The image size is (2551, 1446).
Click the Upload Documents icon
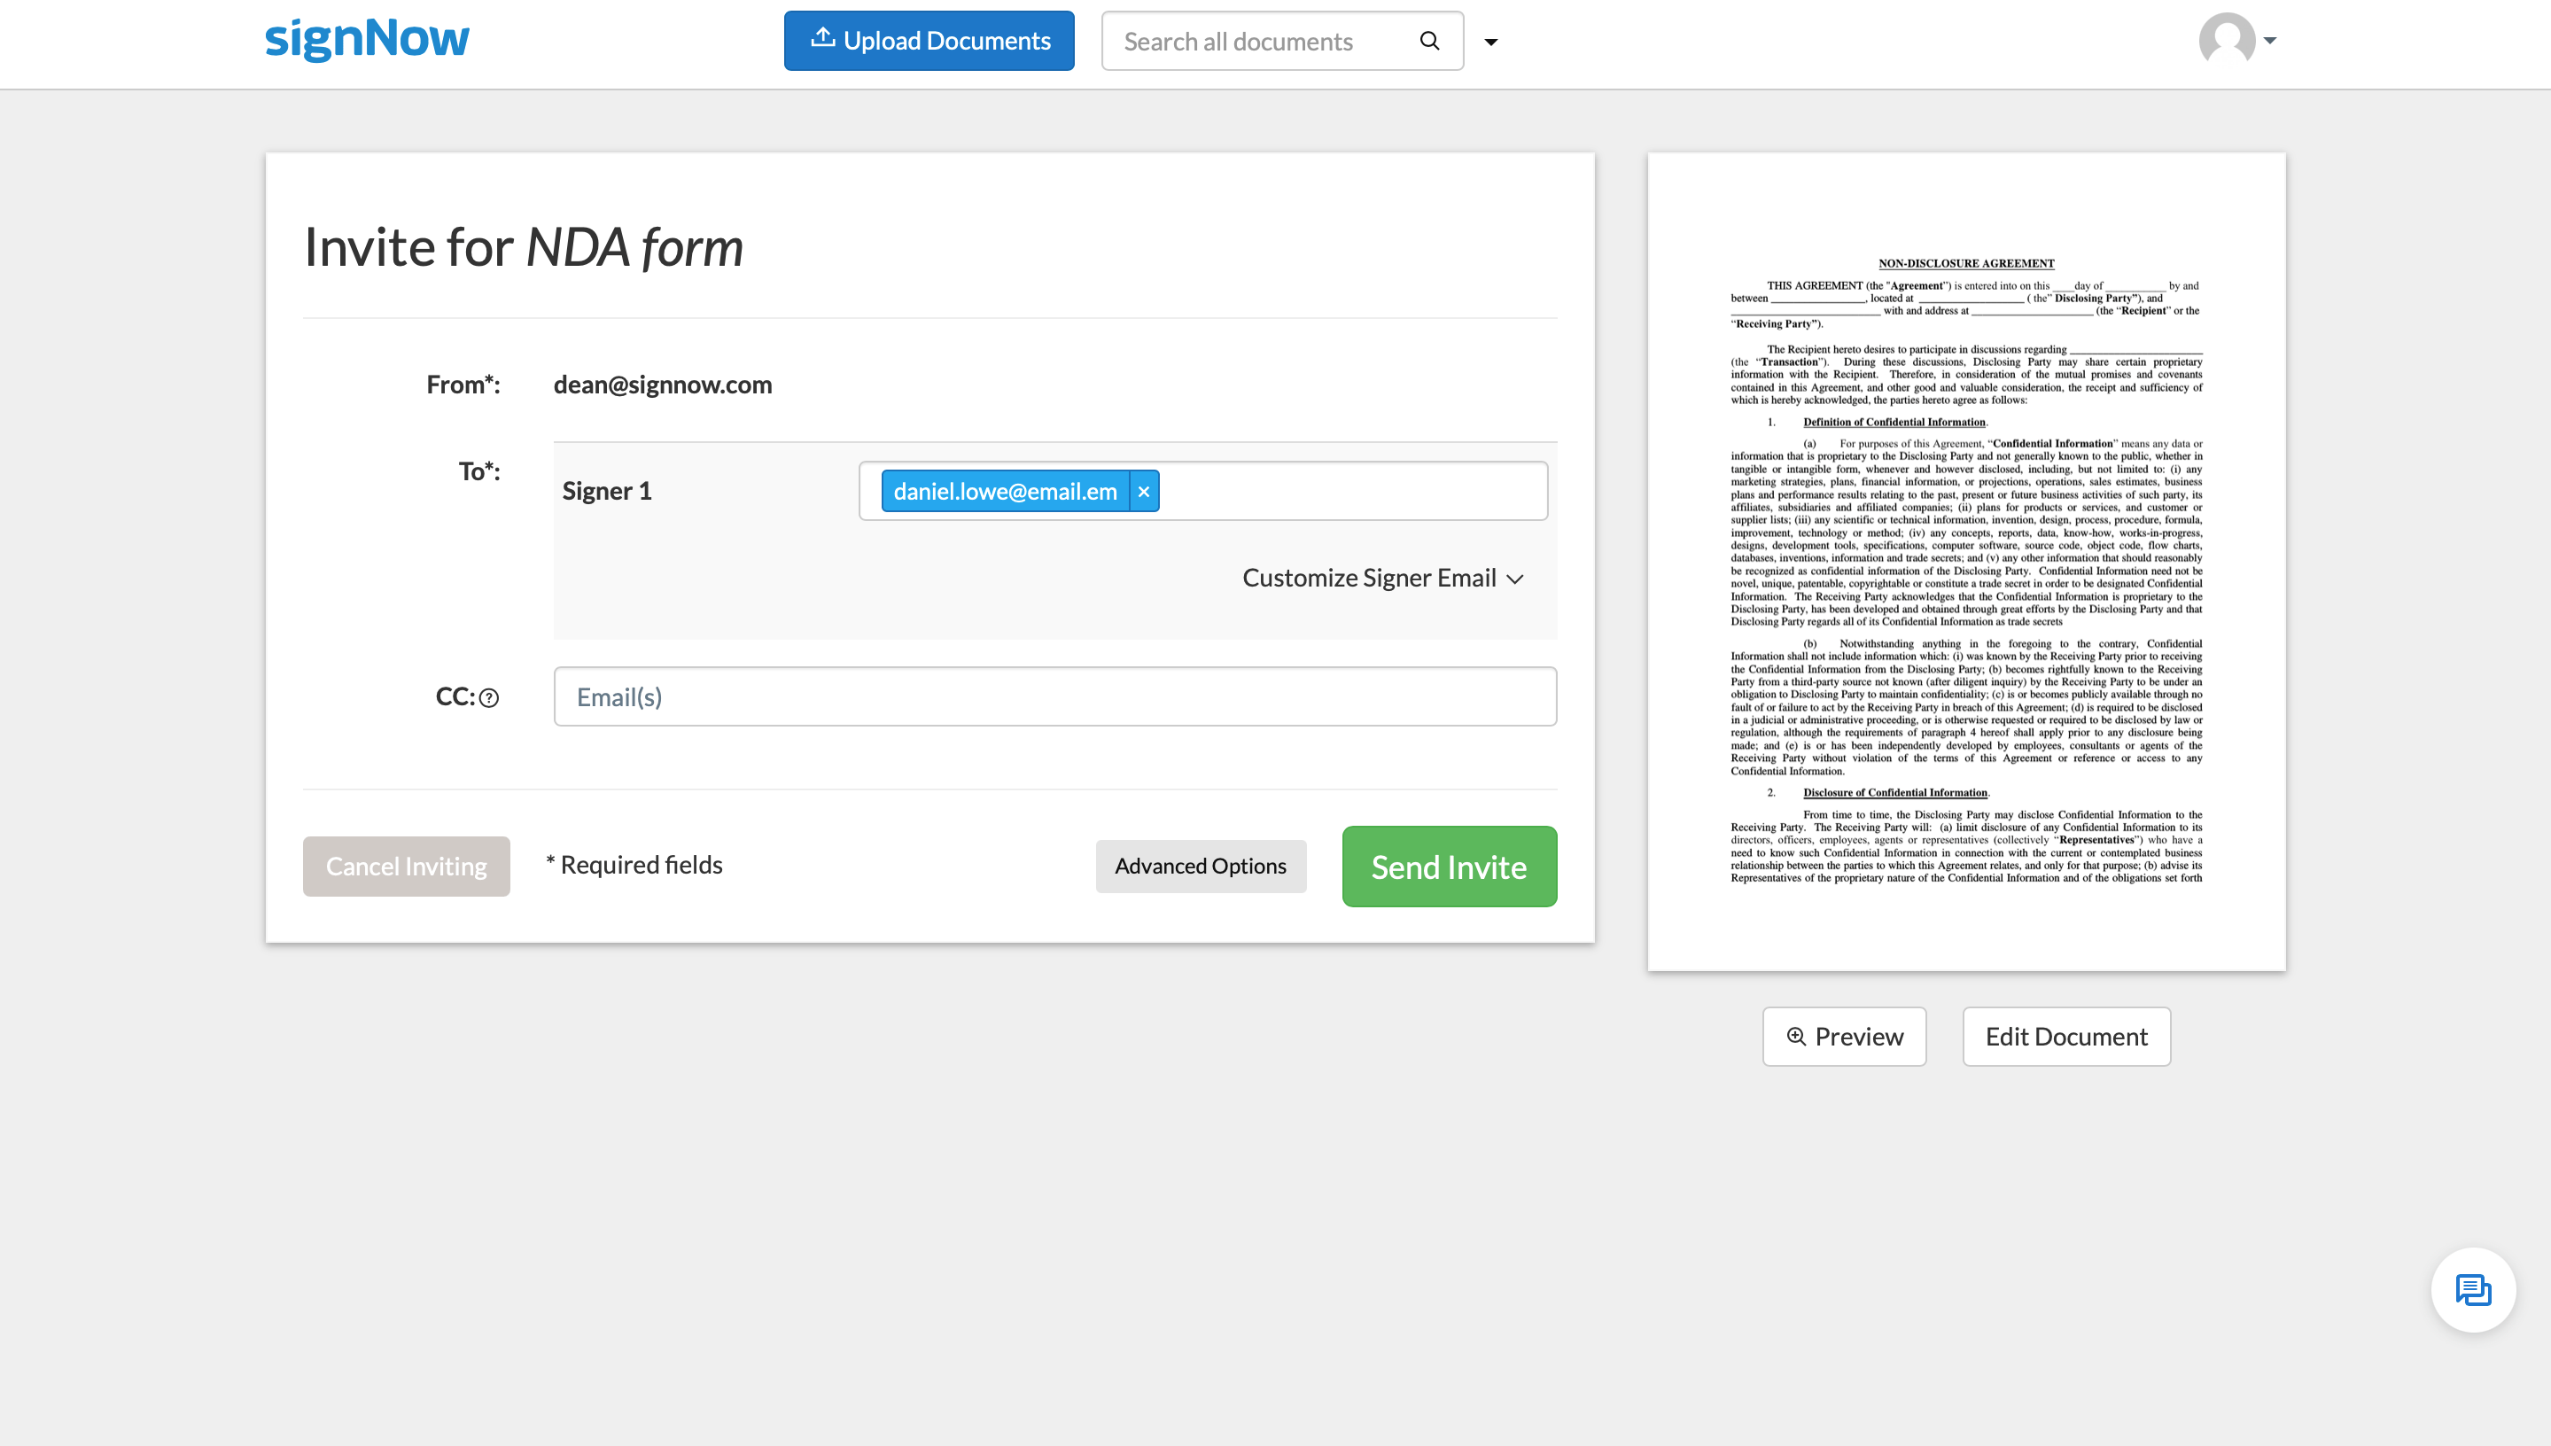[x=816, y=40]
